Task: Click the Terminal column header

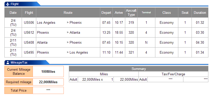Action: [146, 13]
